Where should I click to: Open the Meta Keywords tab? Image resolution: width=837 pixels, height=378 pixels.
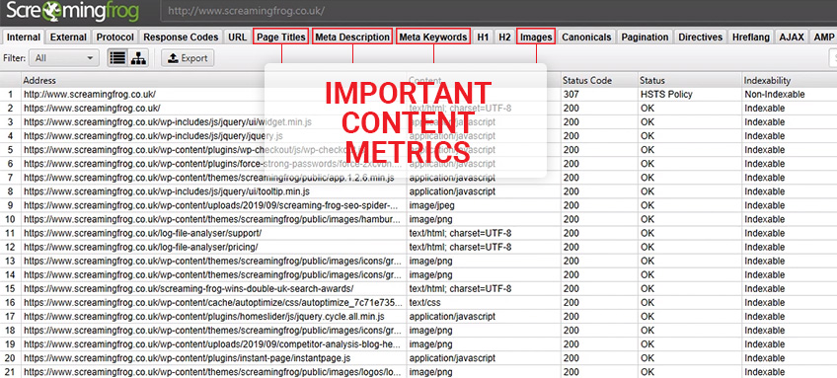[433, 37]
